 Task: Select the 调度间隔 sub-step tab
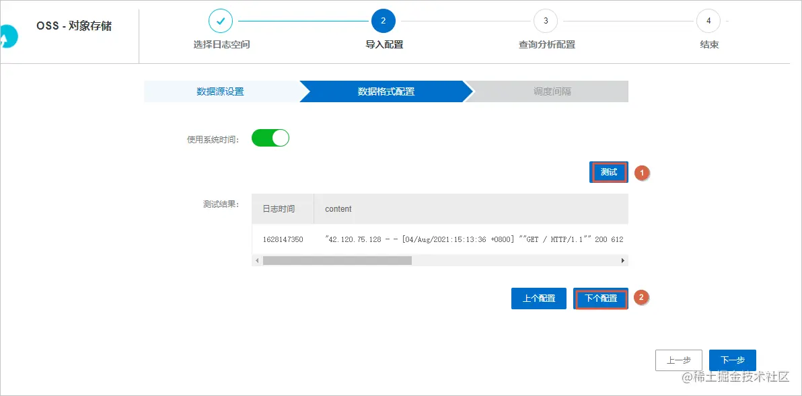coord(552,92)
